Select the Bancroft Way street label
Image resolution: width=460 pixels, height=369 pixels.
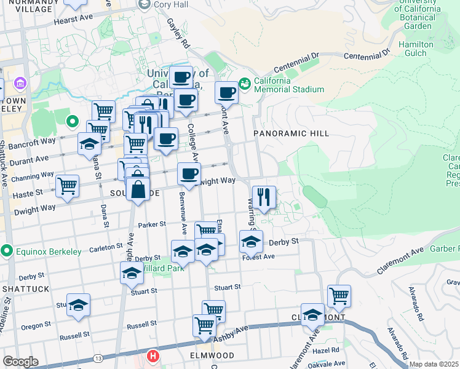coord(32,143)
